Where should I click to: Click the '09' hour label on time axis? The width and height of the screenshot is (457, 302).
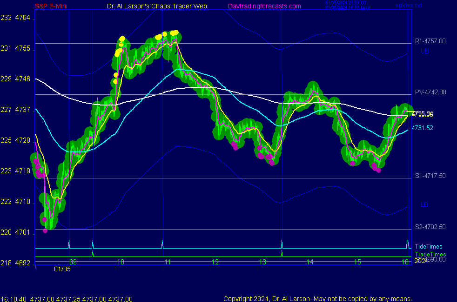[x=73, y=262]
